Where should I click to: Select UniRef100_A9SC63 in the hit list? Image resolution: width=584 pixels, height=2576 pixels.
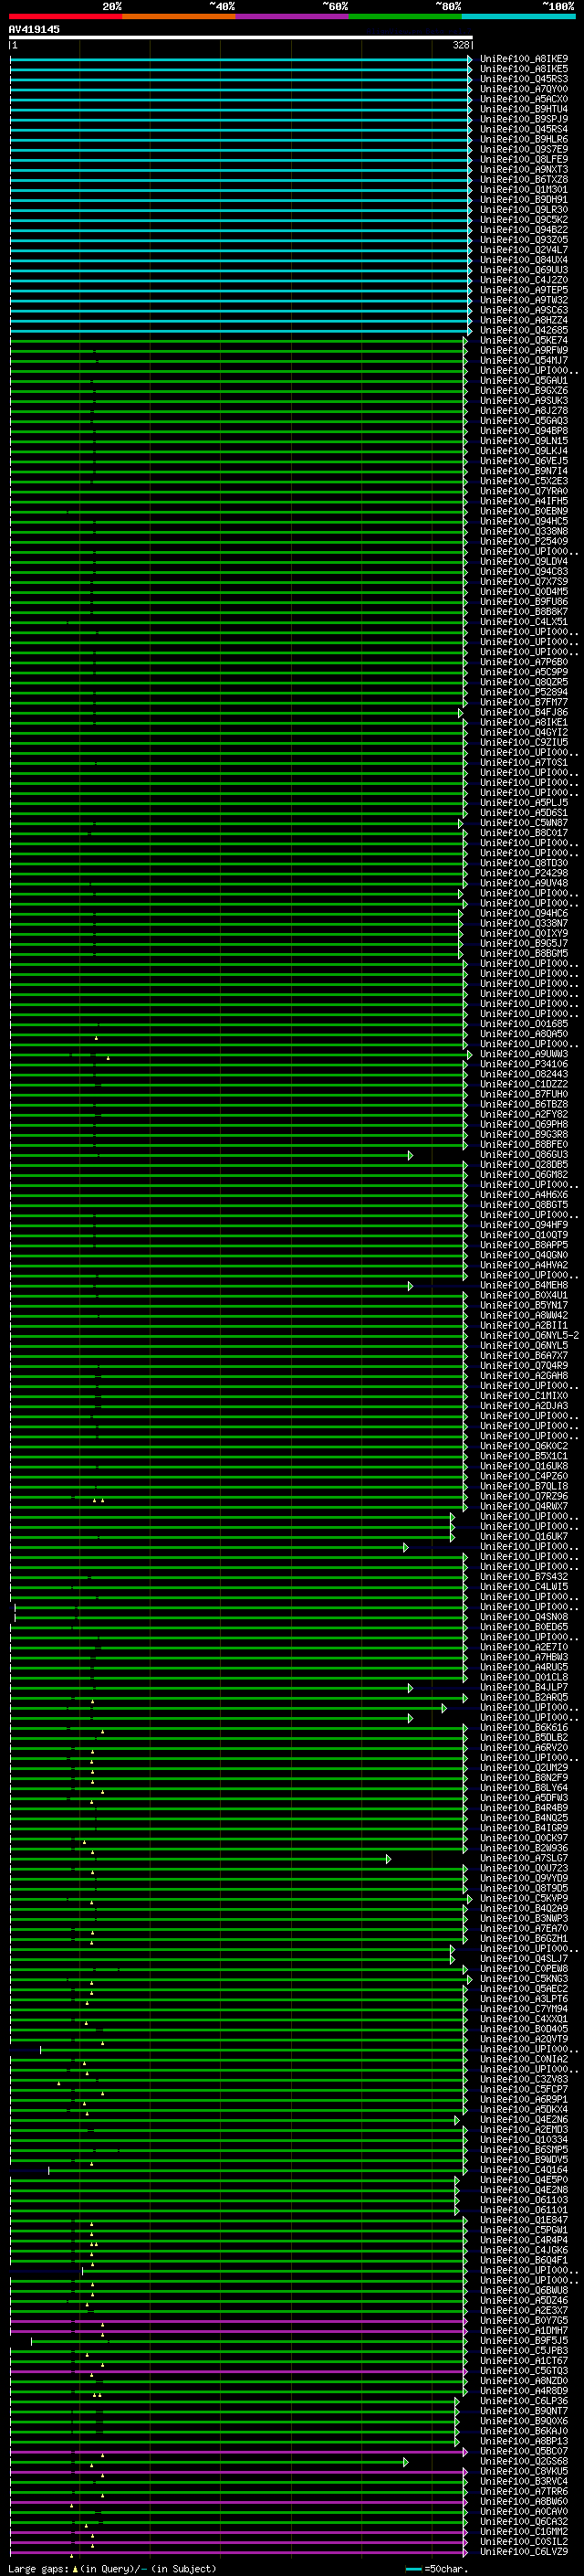tap(524, 310)
